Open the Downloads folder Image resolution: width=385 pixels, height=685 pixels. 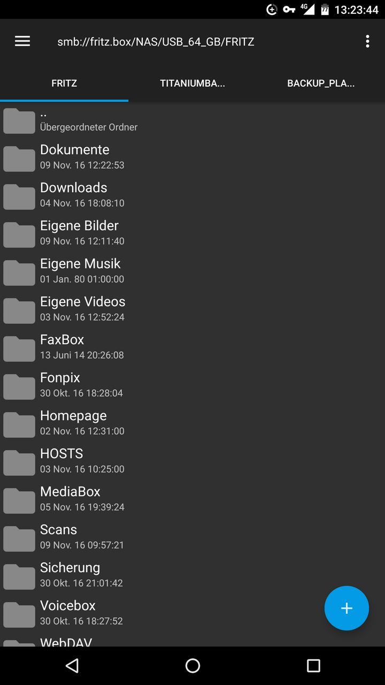click(192, 195)
